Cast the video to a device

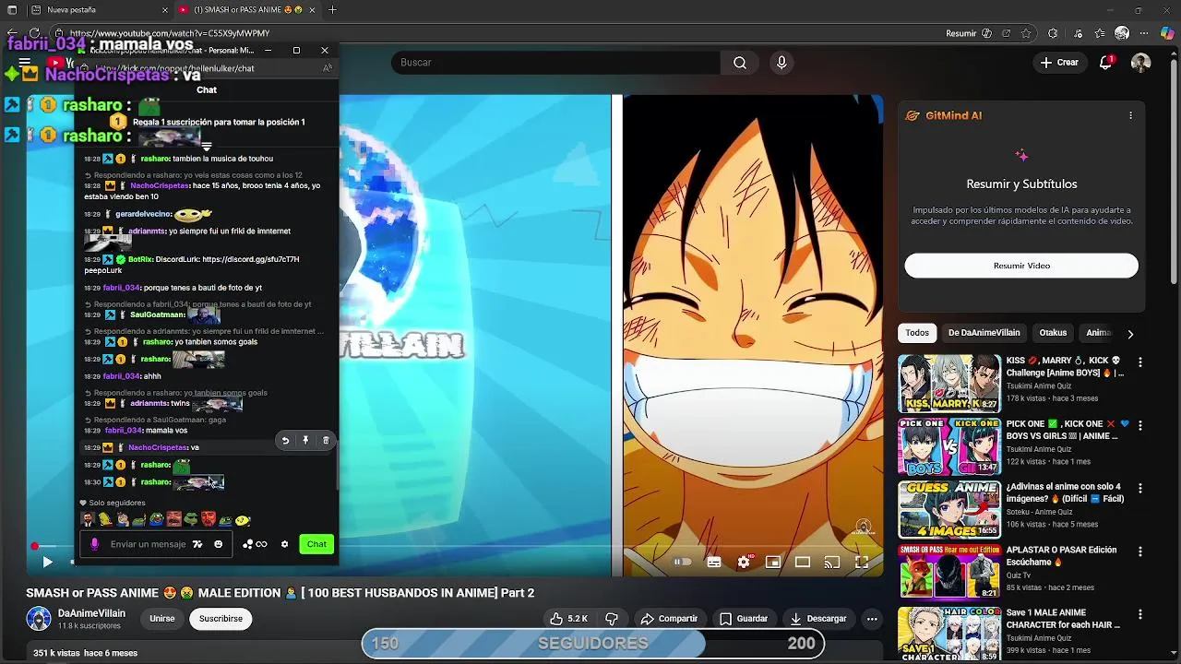tap(832, 562)
